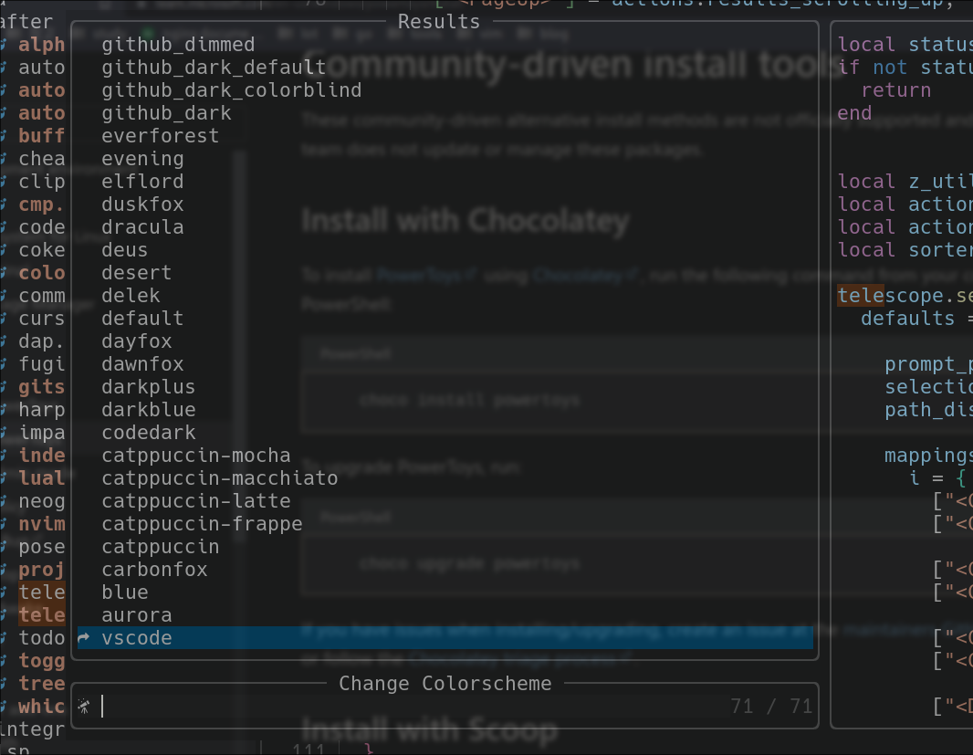Viewport: 973px width, 755px height.
Task: Open the 'impa' file in sidebar
Action: click(x=42, y=432)
